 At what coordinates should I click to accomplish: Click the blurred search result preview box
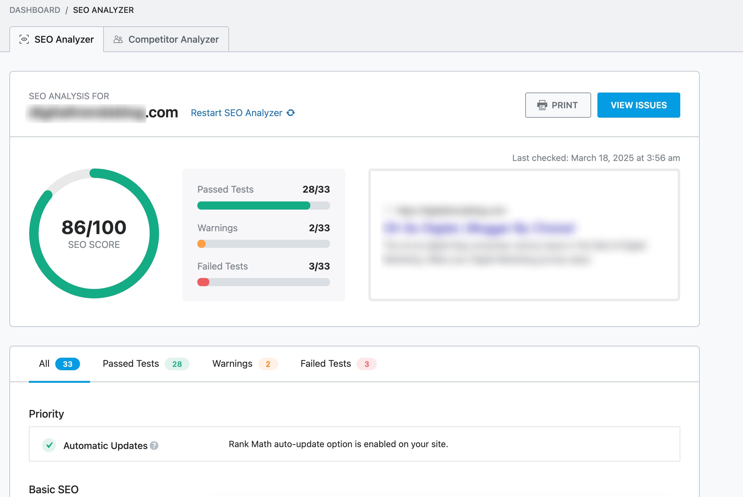point(524,235)
